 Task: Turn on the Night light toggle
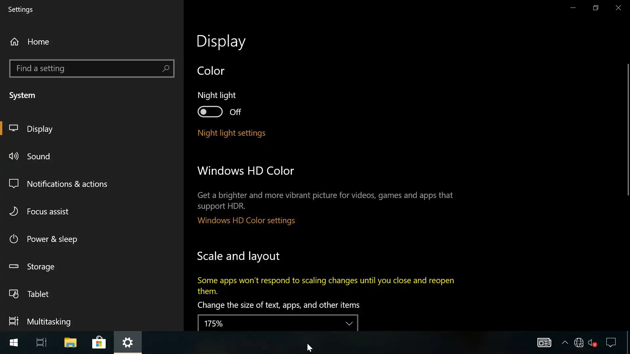coord(210,112)
